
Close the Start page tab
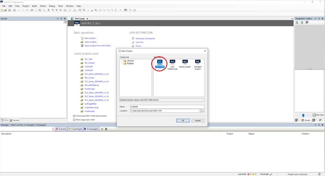coord(87,19)
